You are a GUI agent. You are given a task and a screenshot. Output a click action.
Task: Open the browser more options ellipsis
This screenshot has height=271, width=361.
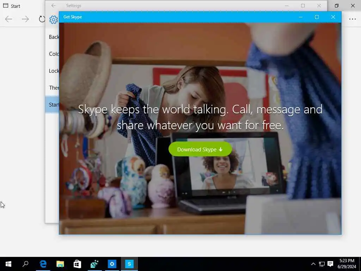coord(353,19)
